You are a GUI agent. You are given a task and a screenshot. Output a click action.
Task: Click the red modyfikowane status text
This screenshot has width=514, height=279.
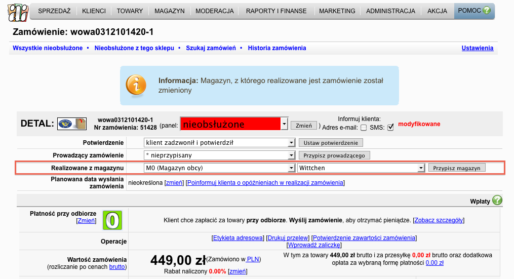coord(419,124)
